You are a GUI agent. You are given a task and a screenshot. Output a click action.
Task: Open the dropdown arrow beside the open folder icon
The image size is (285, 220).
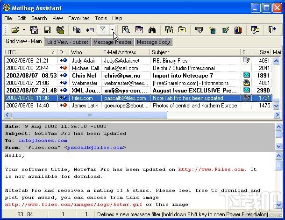(24, 29)
